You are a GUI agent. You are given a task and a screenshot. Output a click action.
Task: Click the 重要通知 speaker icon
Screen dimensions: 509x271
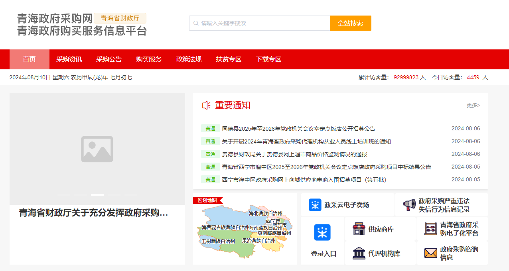coord(206,105)
